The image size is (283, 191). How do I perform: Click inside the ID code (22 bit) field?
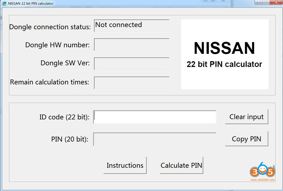pyautogui.click(x=155, y=117)
